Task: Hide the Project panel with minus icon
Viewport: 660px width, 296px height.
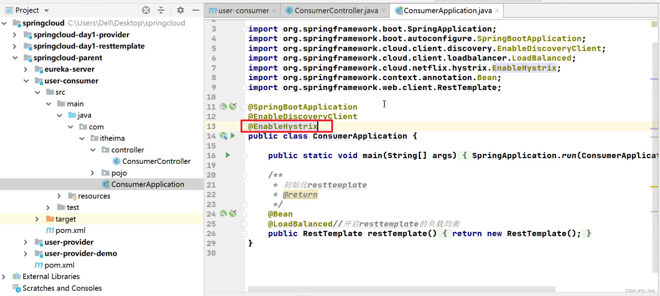Action: [196, 10]
